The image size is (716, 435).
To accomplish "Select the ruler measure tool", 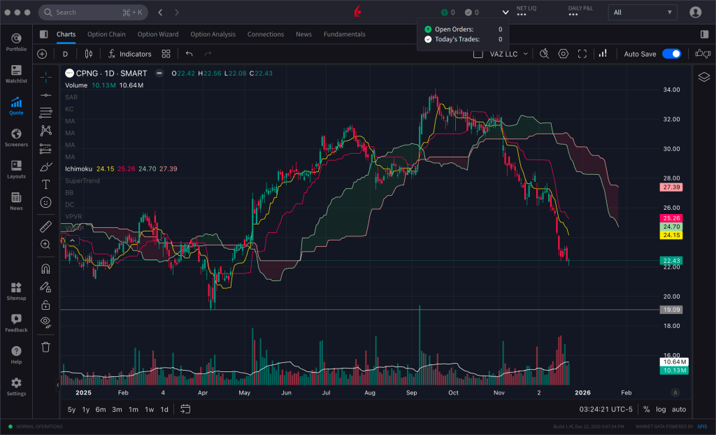I will click(x=45, y=226).
